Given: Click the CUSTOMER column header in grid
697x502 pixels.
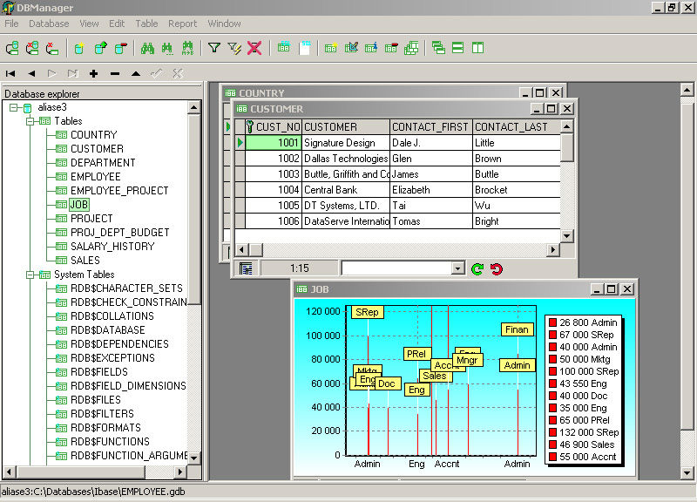Looking at the screenshot, I should click(x=346, y=127).
